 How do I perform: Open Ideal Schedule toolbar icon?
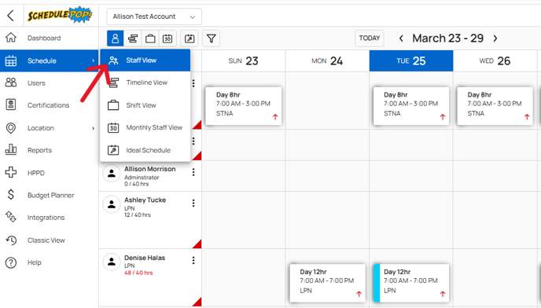point(190,38)
